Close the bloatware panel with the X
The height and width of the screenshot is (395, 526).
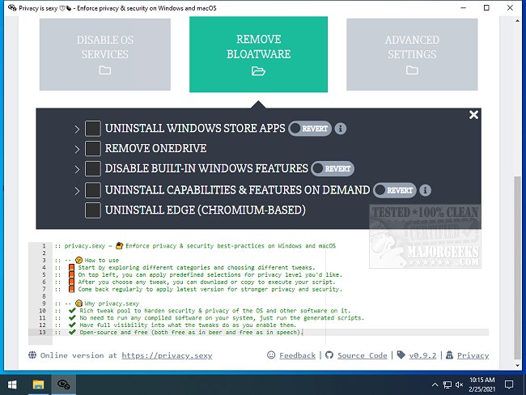pyautogui.click(x=473, y=115)
